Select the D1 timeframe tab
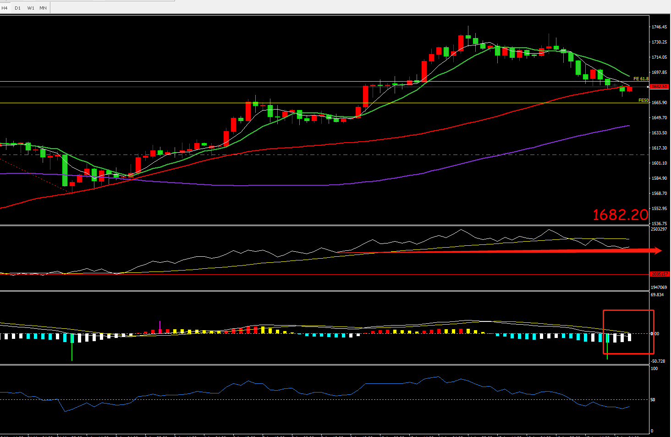 point(17,8)
